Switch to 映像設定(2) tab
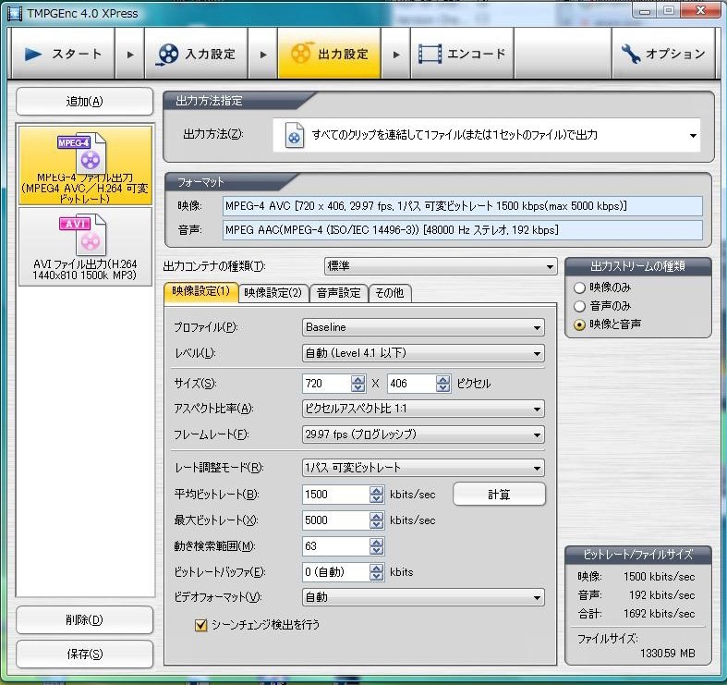727x685 pixels. [273, 293]
